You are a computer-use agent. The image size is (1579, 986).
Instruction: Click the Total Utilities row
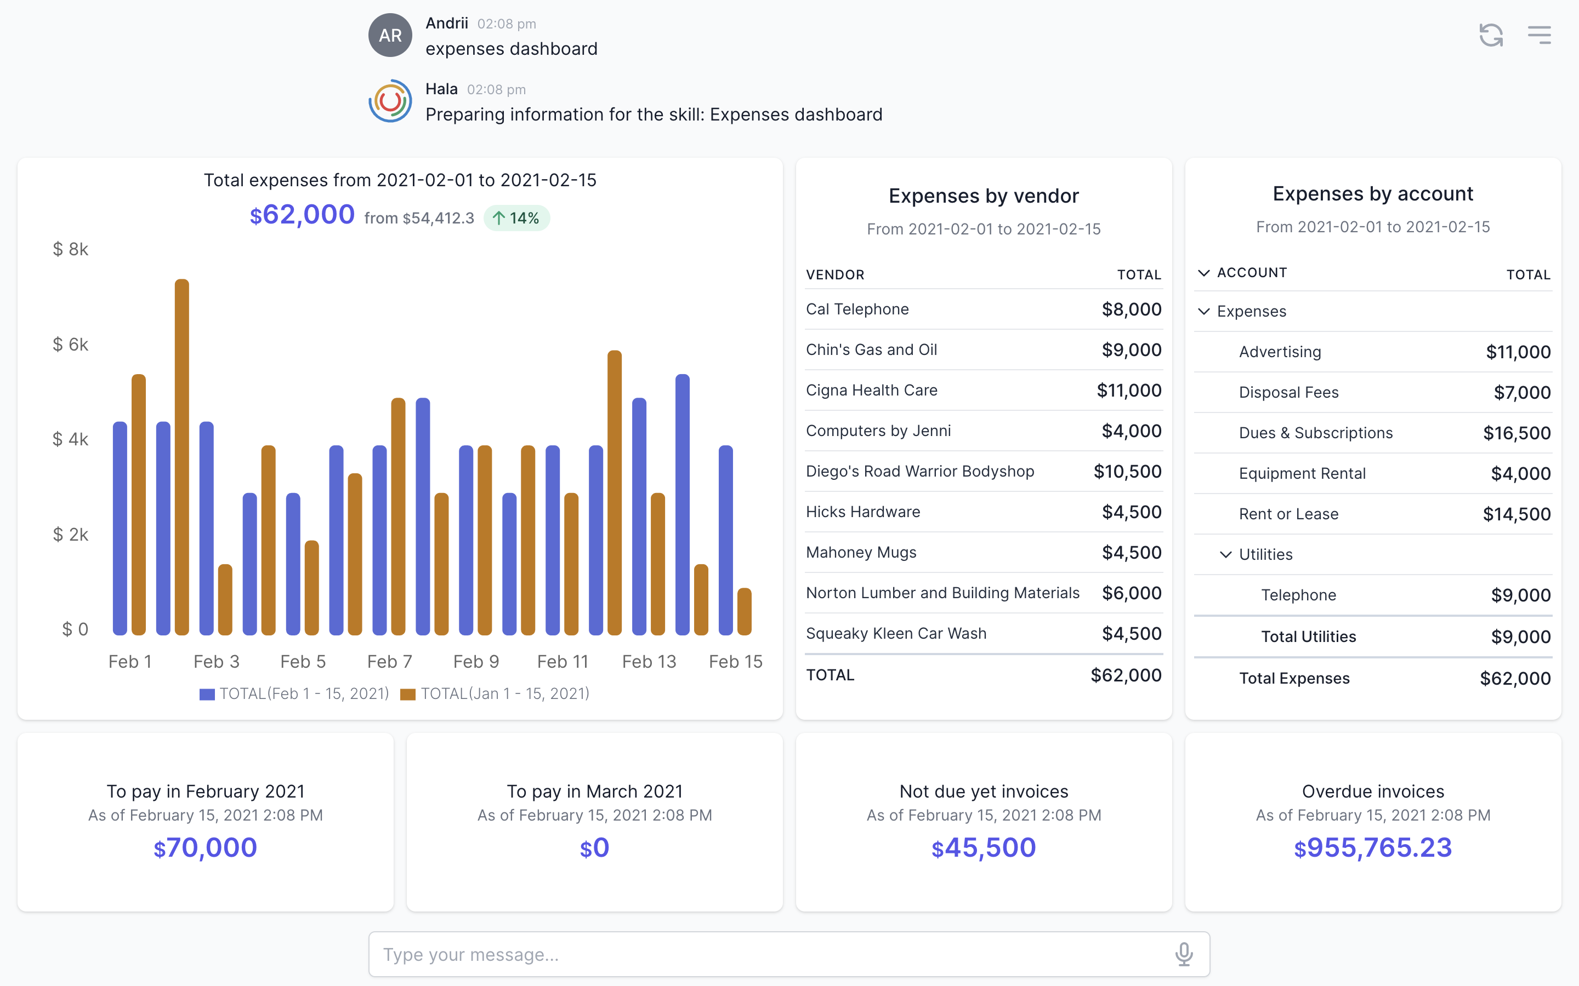pos(1373,637)
